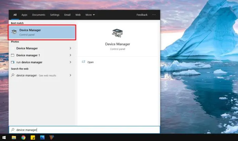Expand the Device Manager photo result arrow
Image resolution: width=238 pixels, height=141 pixels.
point(70,48)
